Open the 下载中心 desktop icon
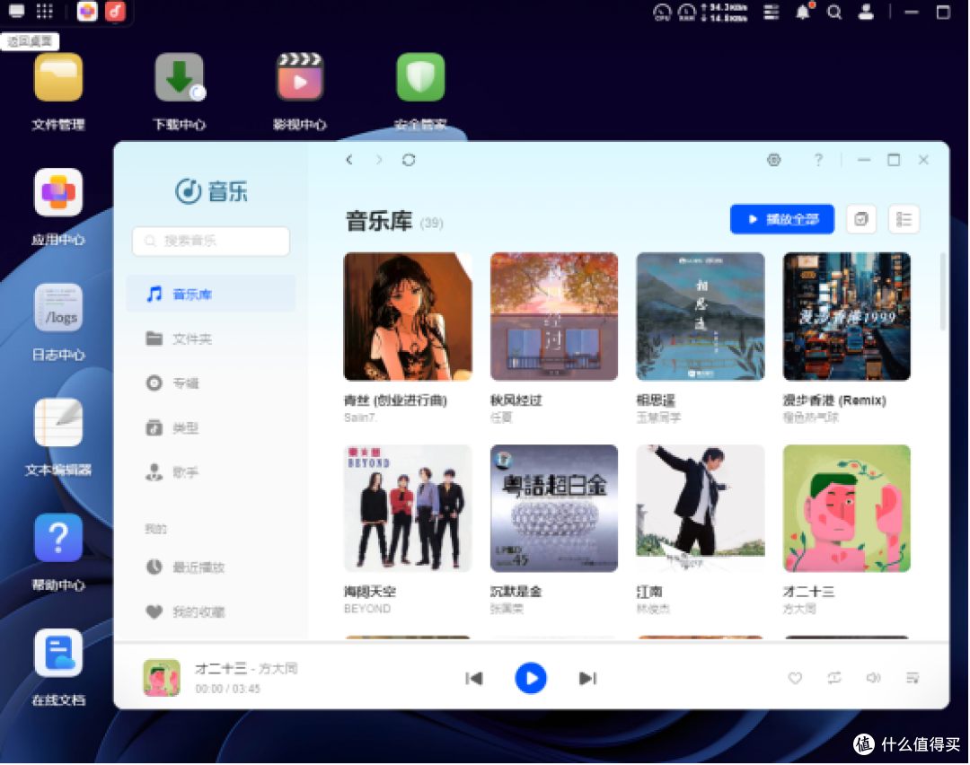 point(179,78)
